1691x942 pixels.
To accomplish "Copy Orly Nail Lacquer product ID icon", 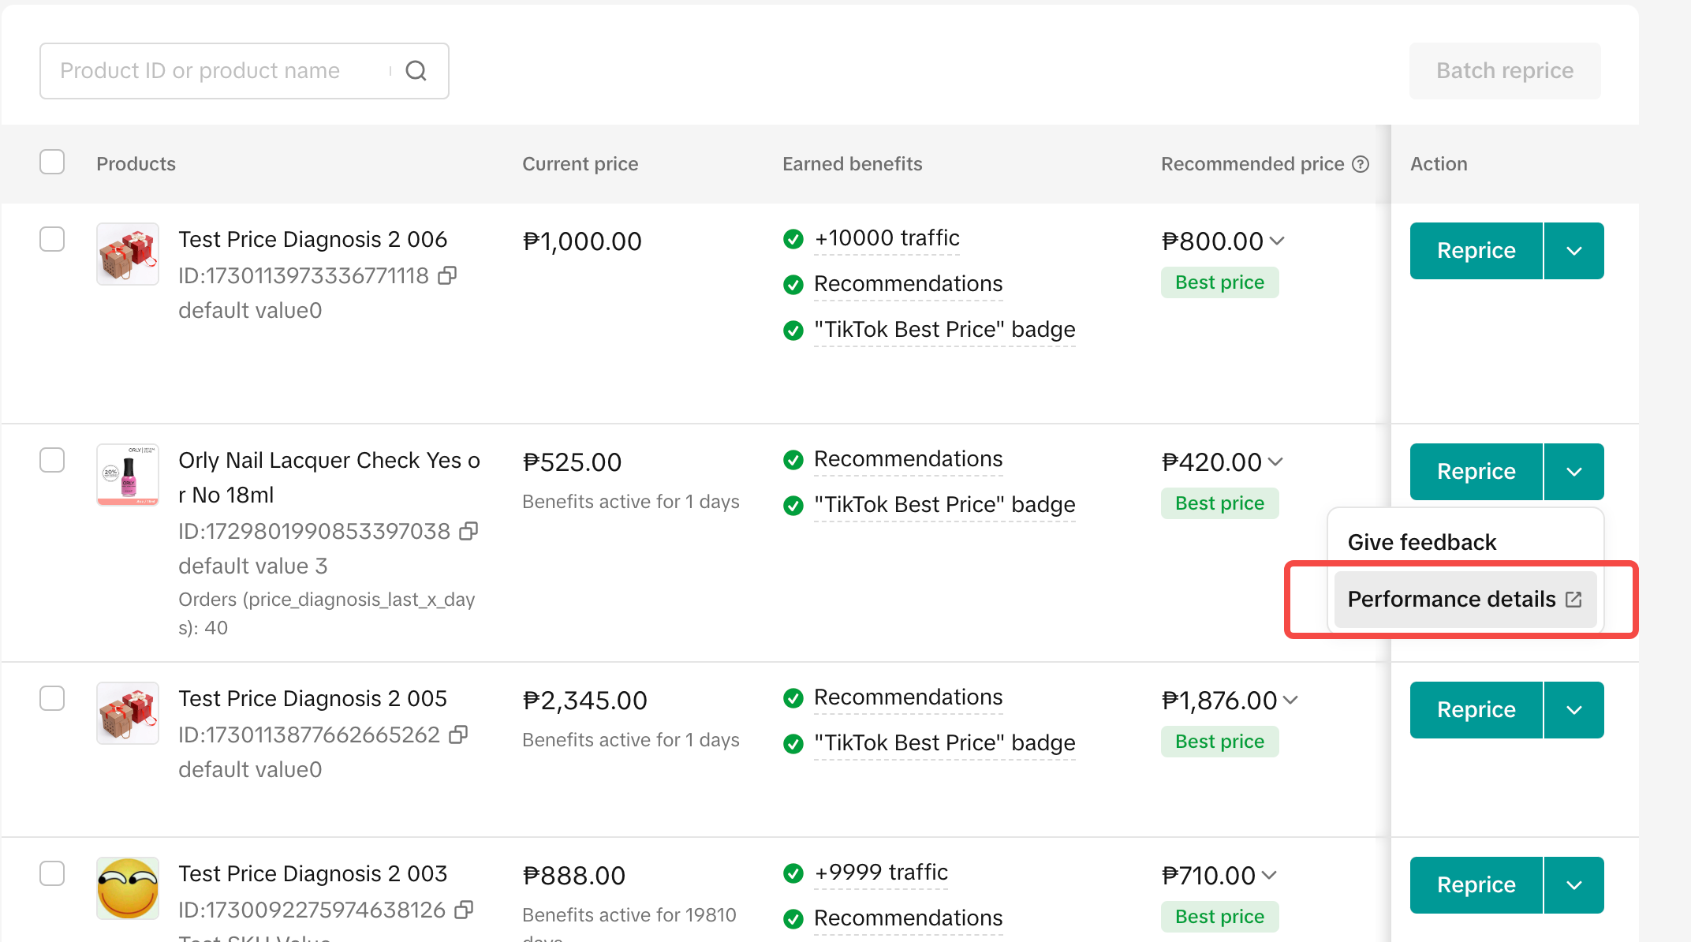I will click(468, 531).
